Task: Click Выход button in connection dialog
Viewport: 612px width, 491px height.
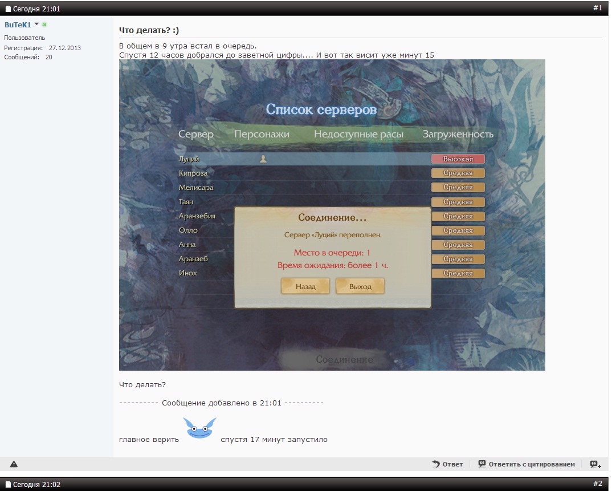Action: (x=360, y=286)
